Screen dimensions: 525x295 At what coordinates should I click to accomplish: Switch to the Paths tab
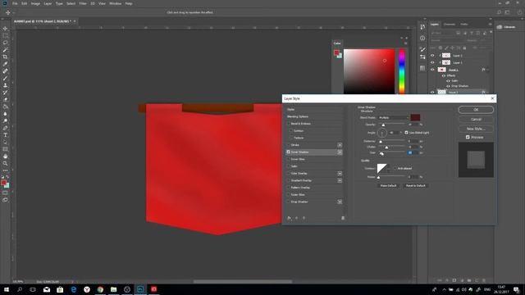click(x=464, y=25)
